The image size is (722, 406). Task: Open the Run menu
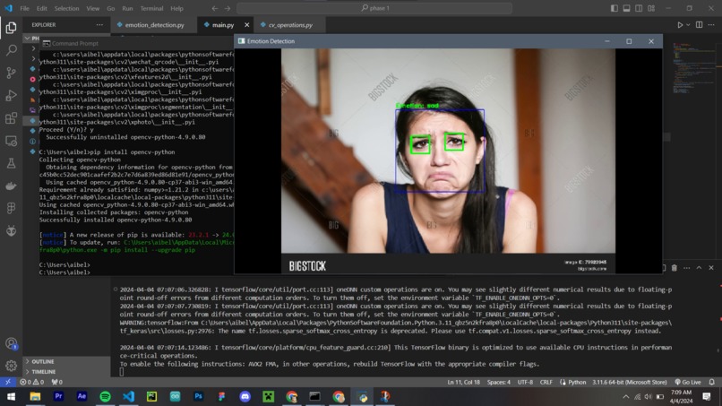pos(127,8)
